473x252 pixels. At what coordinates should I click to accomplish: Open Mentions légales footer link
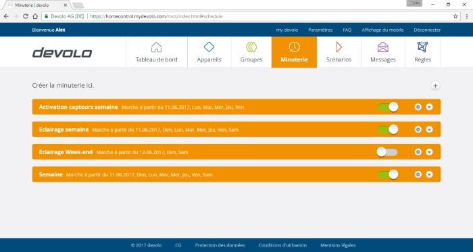338,245
